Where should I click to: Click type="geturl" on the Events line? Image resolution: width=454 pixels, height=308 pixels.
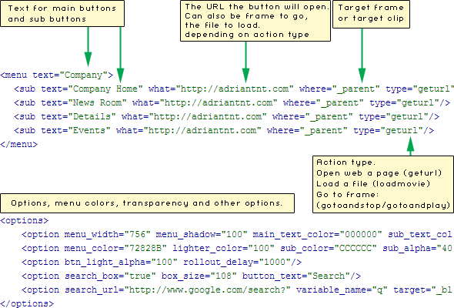[388, 131]
